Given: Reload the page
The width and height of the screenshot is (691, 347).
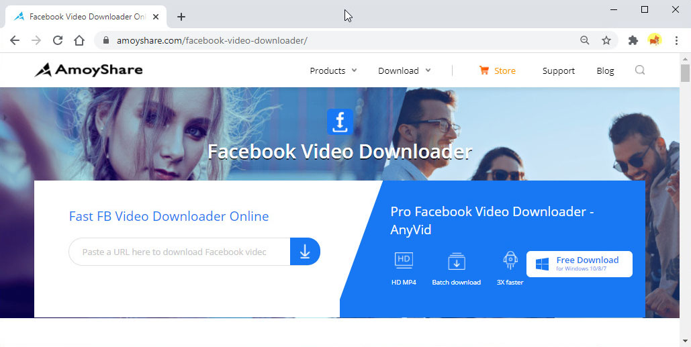Looking at the screenshot, I should coord(58,40).
